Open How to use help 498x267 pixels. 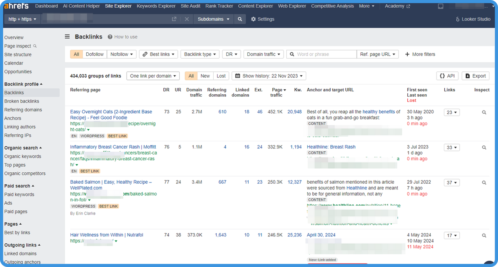coord(123,37)
